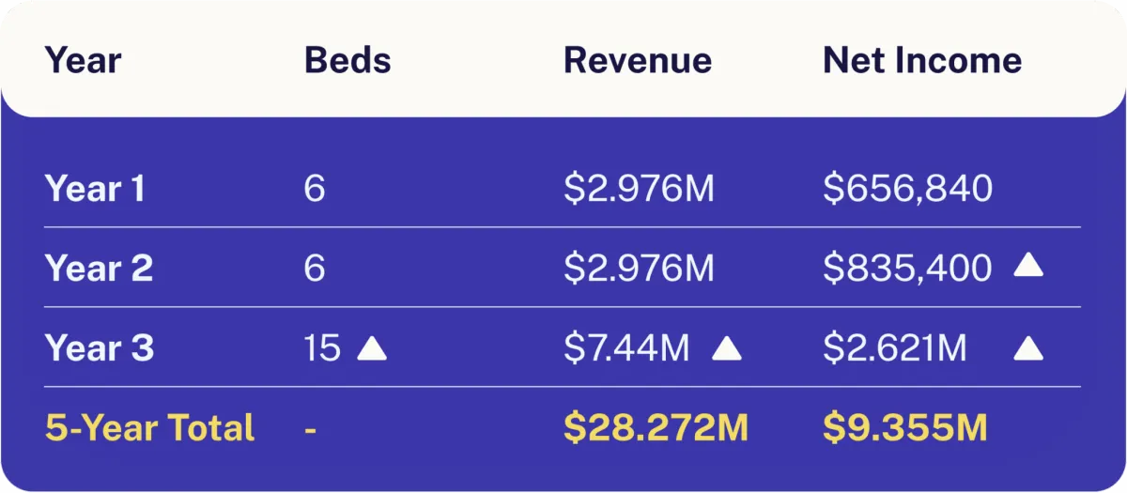Click the 5-Year Total row label
Image resolution: width=1127 pixels, height=493 pixels.
point(149,428)
